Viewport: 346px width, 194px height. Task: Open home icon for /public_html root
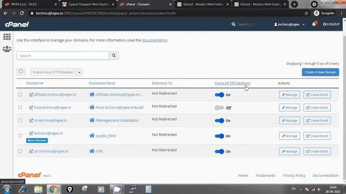[x=92, y=136]
